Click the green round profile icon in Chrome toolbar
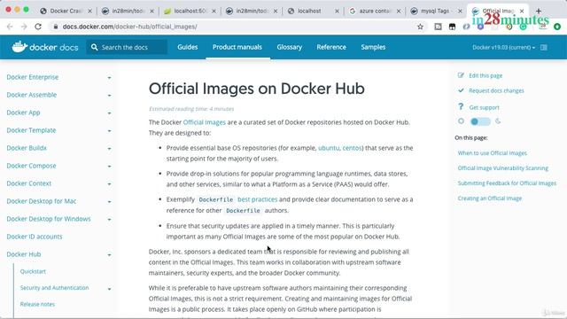The image size is (567, 319). 557,27
